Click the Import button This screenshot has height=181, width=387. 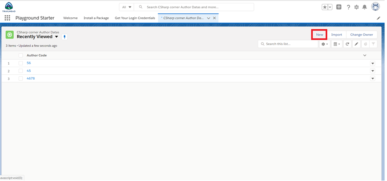point(337,35)
